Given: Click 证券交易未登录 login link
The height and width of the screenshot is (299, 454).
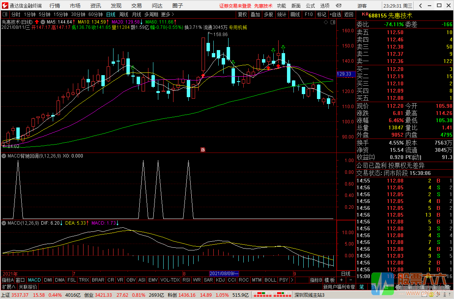Looking at the screenshot, I should tap(235, 6).
